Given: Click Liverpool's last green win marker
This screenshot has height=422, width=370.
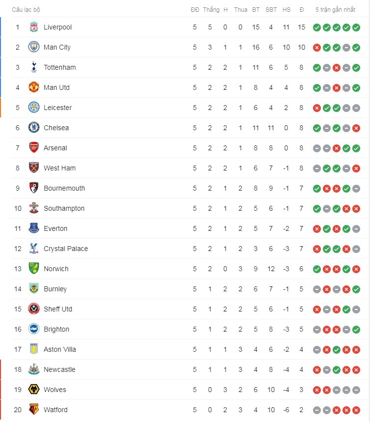Looking at the screenshot, I should 356,28.
